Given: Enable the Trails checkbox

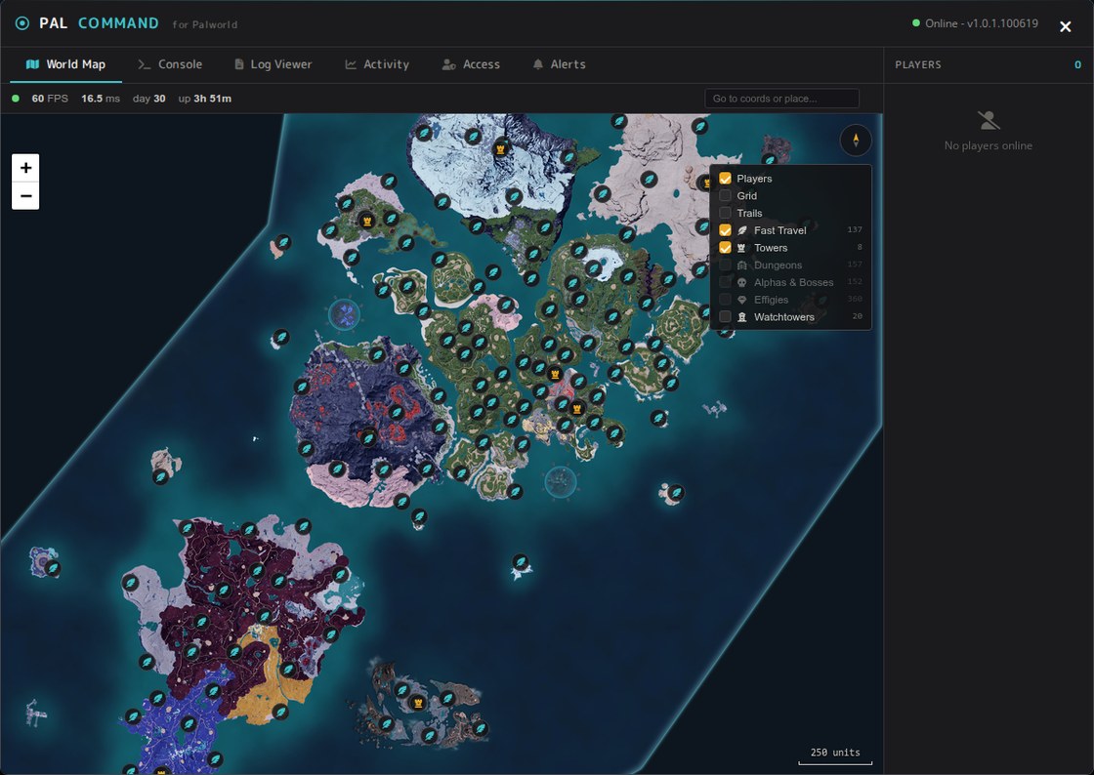Looking at the screenshot, I should (725, 213).
